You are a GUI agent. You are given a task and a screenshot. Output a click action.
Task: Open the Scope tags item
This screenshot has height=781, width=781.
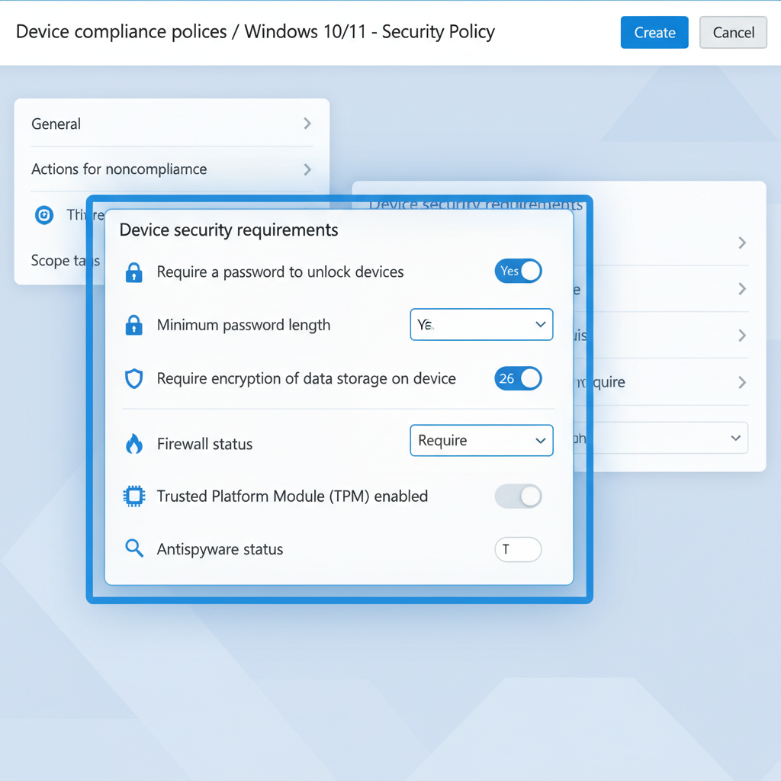(66, 261)
